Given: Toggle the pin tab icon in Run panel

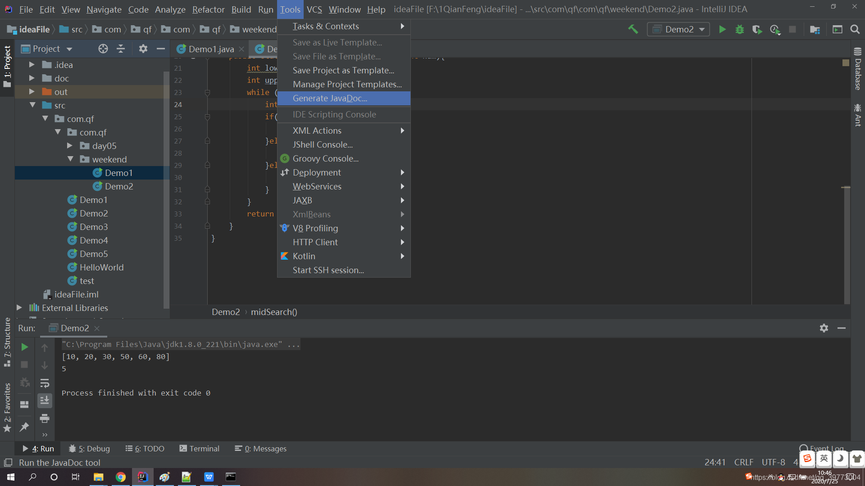Looking at the screenshot, I should tap(25, 427).
